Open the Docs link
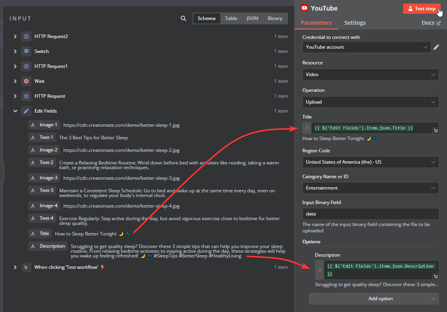Image resolution: width=447 pixels, height=312 pixels. [x=431, y=23]
